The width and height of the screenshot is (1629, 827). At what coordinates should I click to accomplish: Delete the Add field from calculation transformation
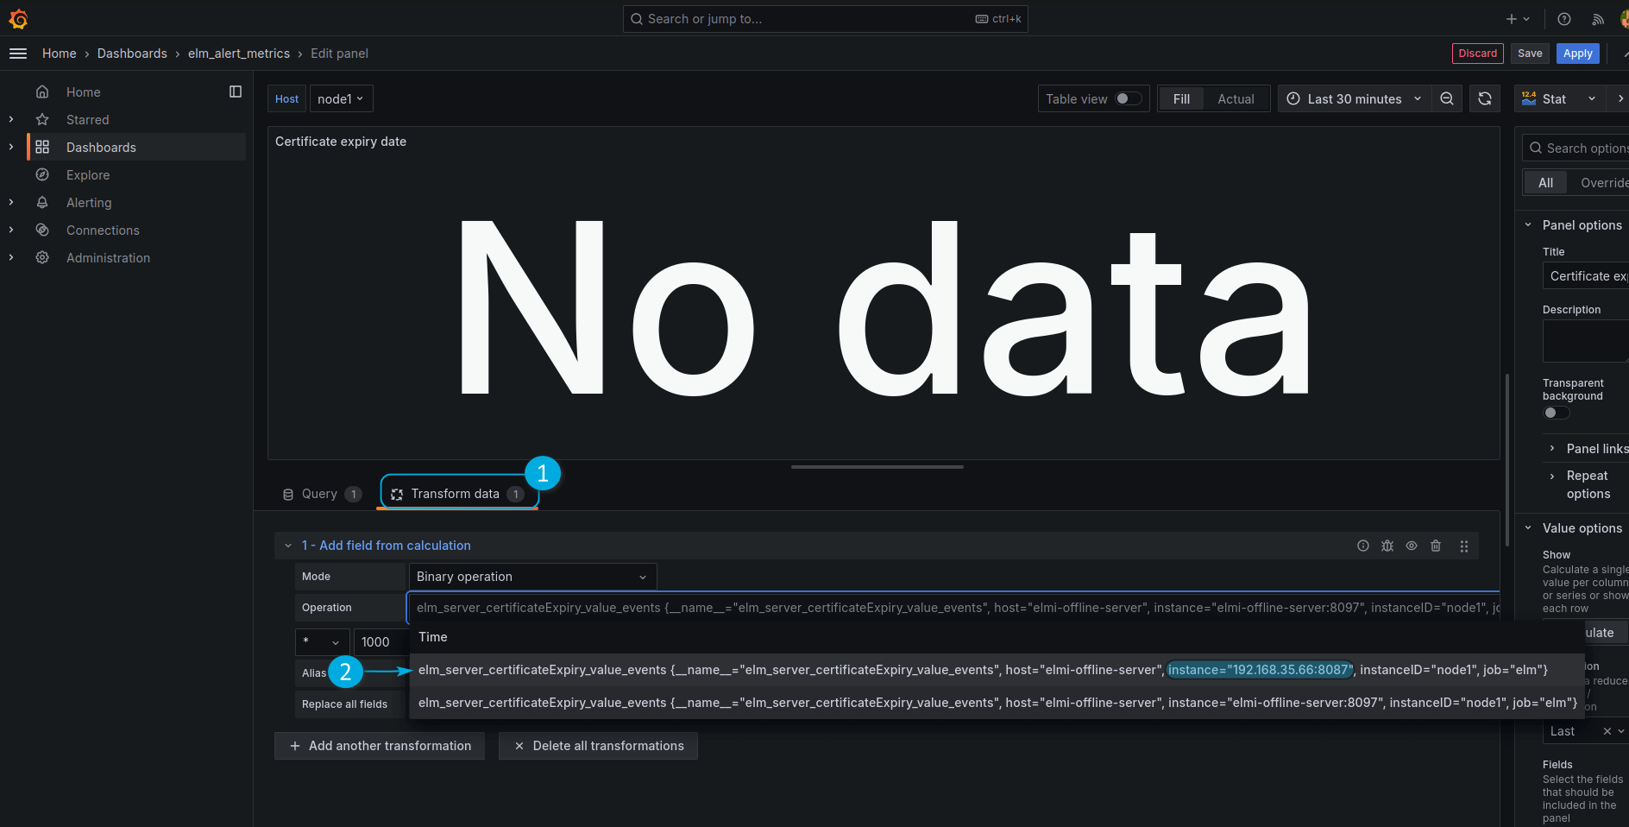(1436, 546)
